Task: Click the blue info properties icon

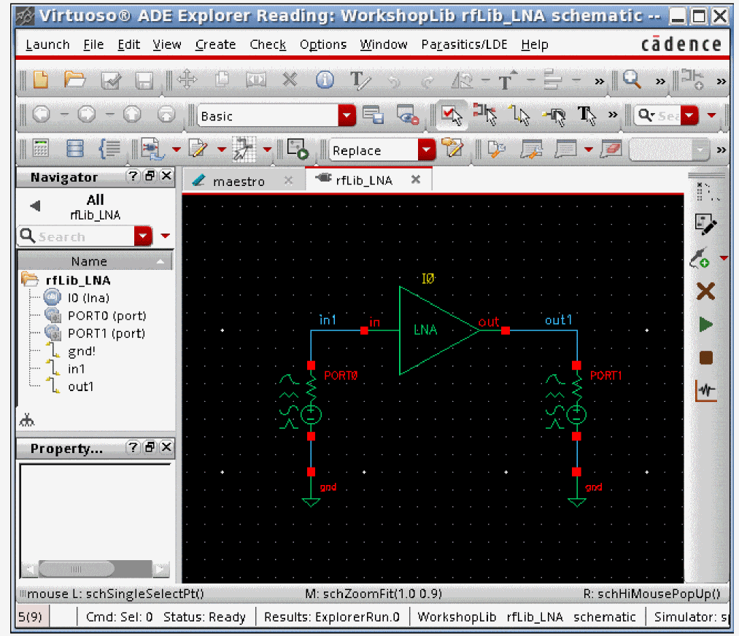Action: pyautogui.click(x=325, y=80)
